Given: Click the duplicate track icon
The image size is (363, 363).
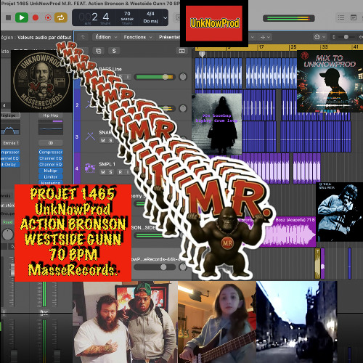Looking at the screenshot, I should (x=98, y=51).
